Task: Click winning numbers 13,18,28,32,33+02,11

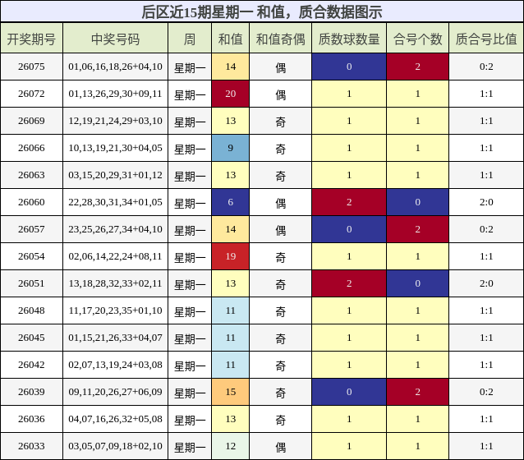Action: (115, 283)
